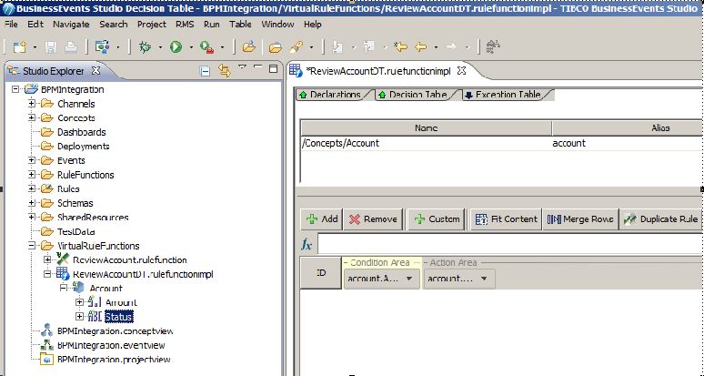Open the account.A... condition column dropdown
This screenshot has height=376, width=704.
pos(409,279)
